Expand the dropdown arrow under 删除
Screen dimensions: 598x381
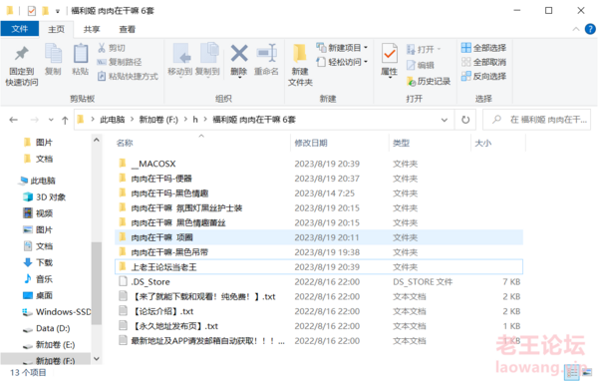click(x=240, y=78)
